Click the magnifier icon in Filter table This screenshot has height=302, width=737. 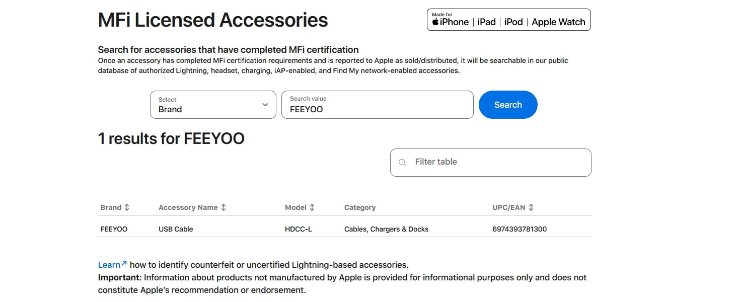point(402,163)
